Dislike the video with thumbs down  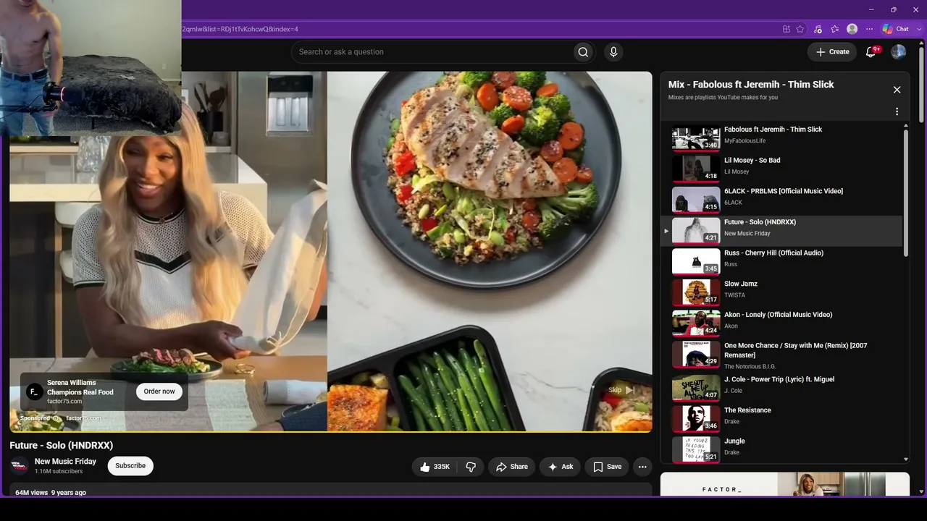tap(471, 467)
